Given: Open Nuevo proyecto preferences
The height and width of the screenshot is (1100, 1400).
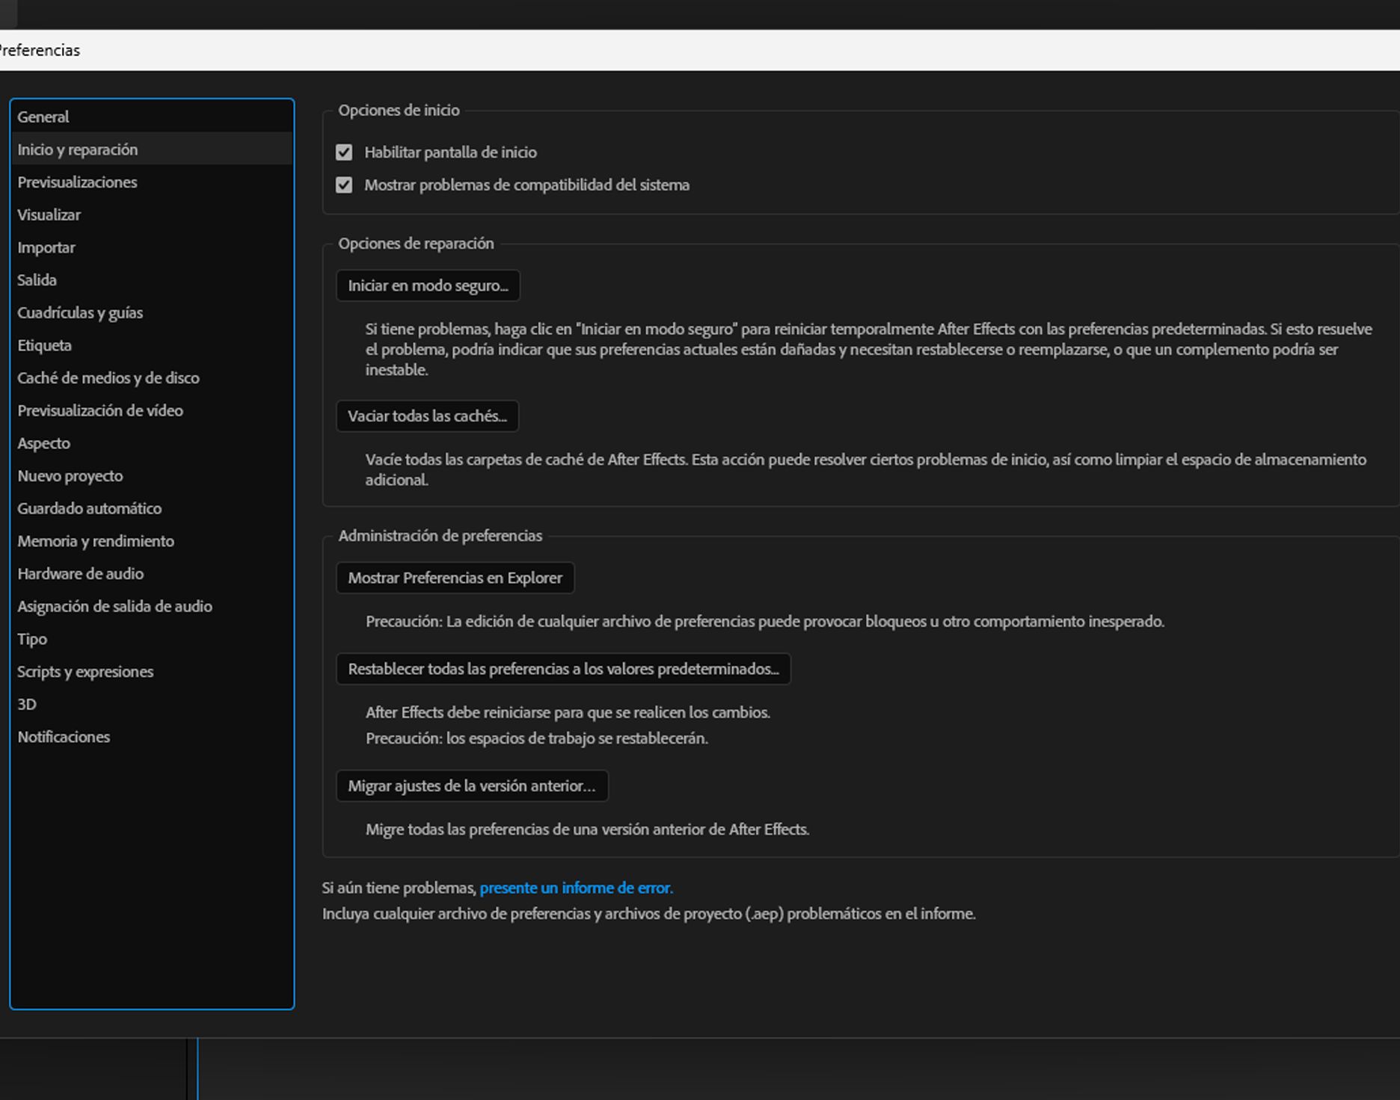Looking at the screenshot, I should click(152, 476).
